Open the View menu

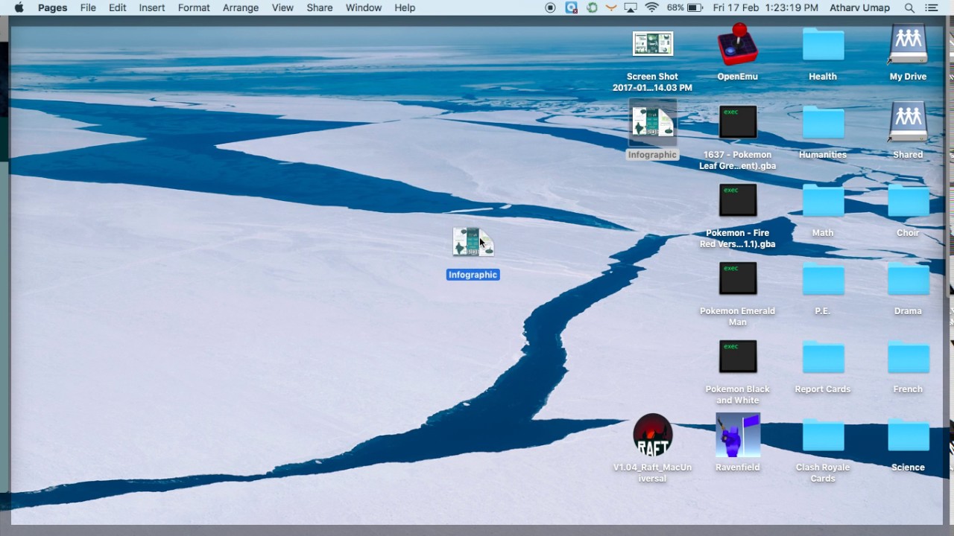[282, 7]
